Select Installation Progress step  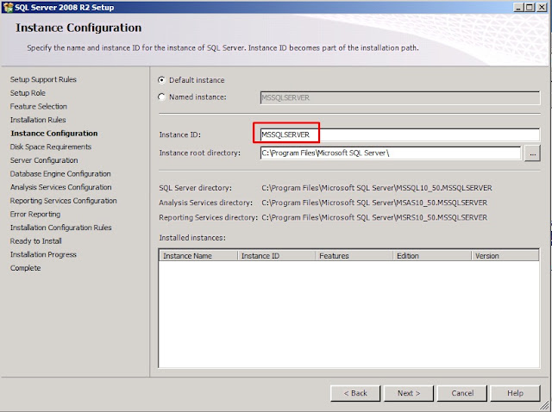tap(43, 254)
